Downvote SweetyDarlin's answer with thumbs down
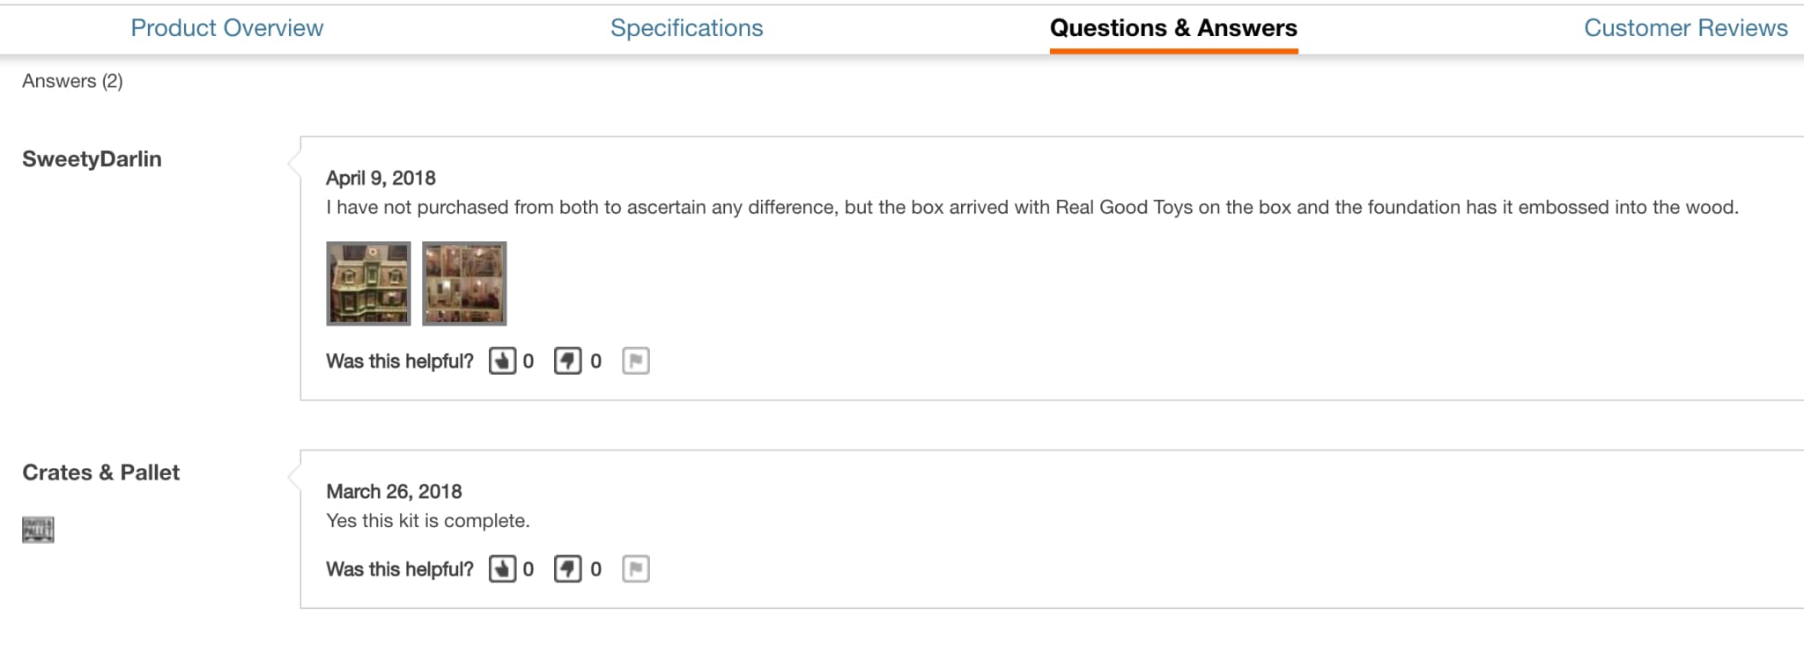The height and width of the screenshot is (652, 1804). 567,361
